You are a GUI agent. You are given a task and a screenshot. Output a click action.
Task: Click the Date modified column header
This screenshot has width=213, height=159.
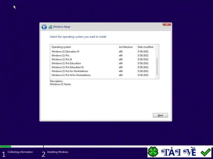pyautogui.click(x=146, y=47)
